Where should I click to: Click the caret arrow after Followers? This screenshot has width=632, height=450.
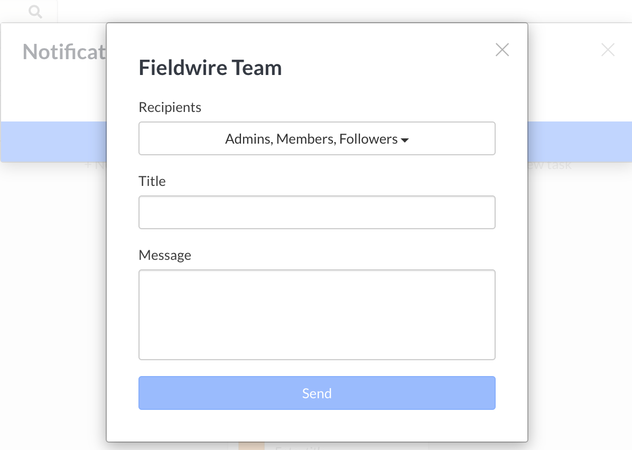click(x=405, y=140)
